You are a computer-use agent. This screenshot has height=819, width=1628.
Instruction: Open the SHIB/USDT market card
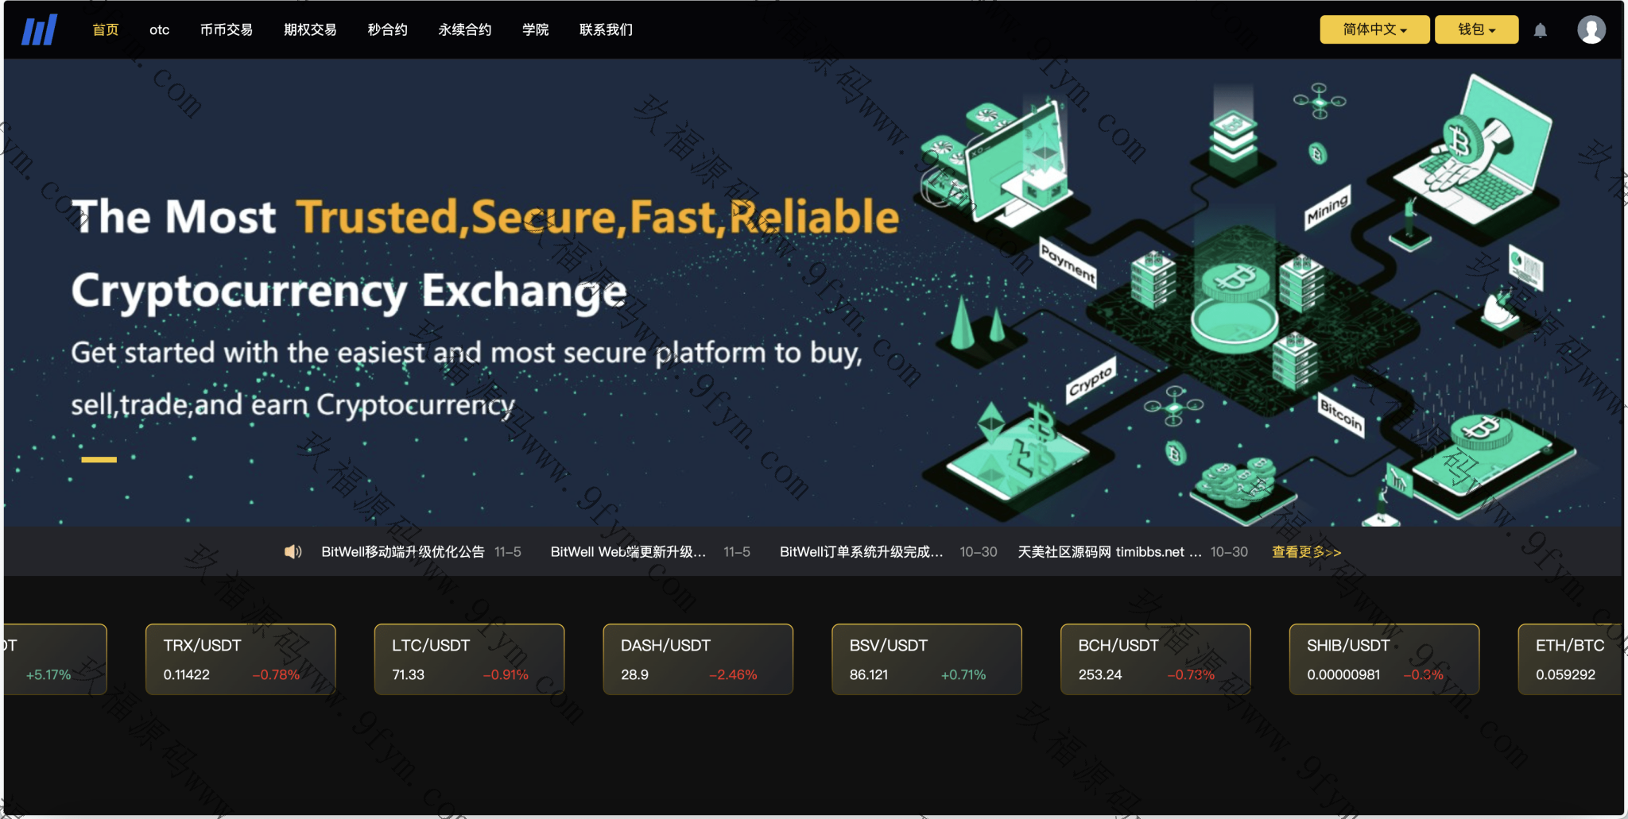coord(1384,659)
